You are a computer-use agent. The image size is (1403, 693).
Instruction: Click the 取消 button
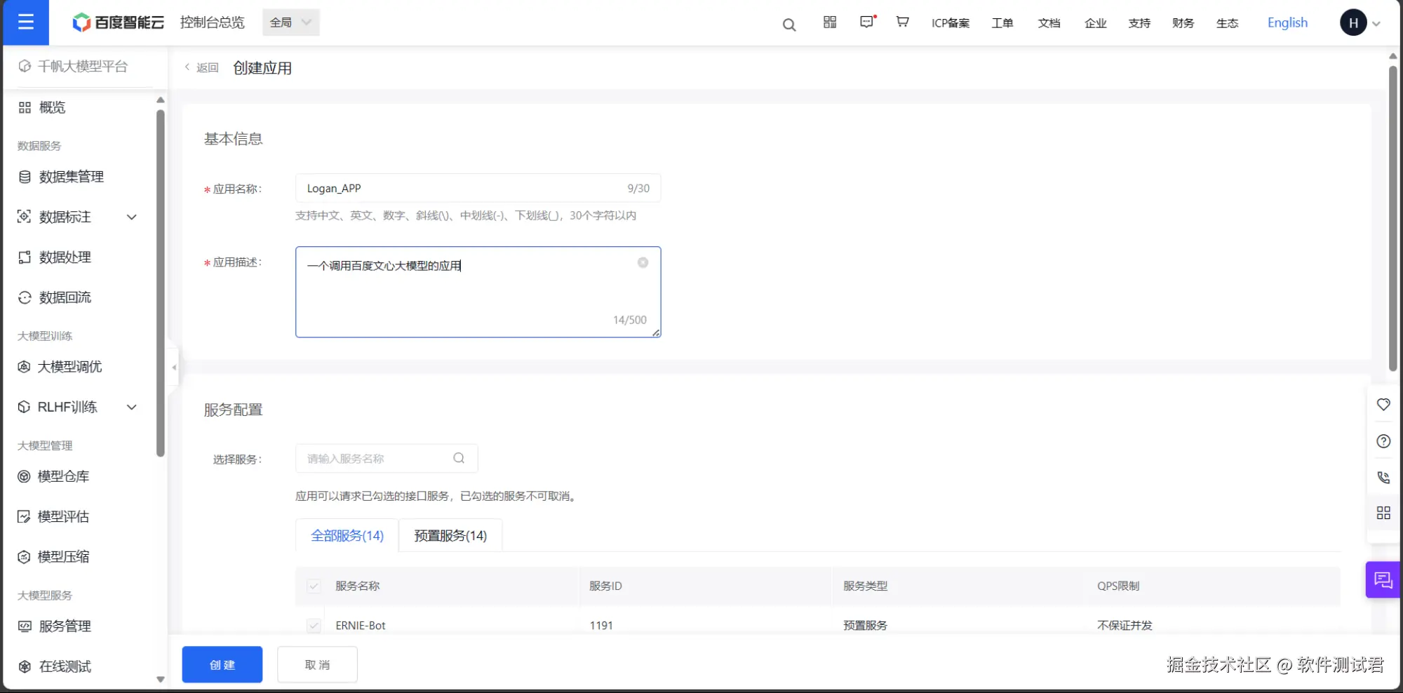click(317, 664)
